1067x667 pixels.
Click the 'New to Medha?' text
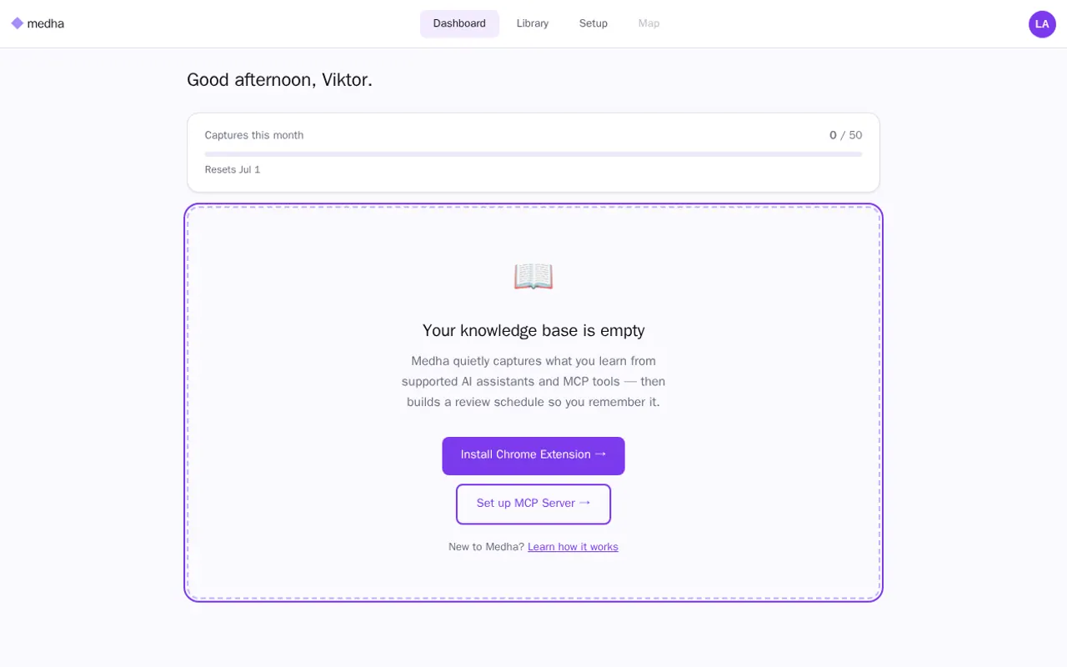[x=486, y=547]
